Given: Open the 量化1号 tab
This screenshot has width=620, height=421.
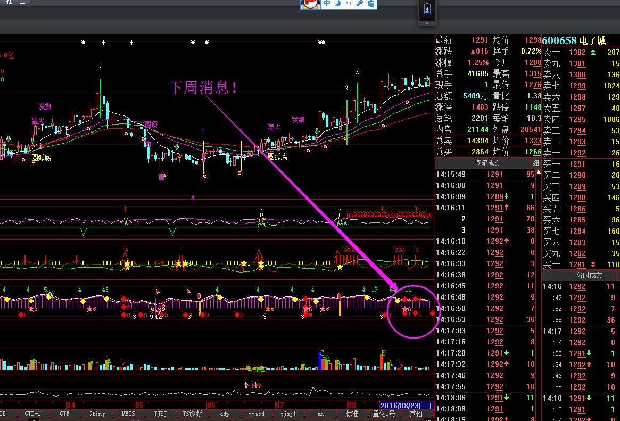Looking at the screenshot, I should pyautogui.click(x=384, y=414).
